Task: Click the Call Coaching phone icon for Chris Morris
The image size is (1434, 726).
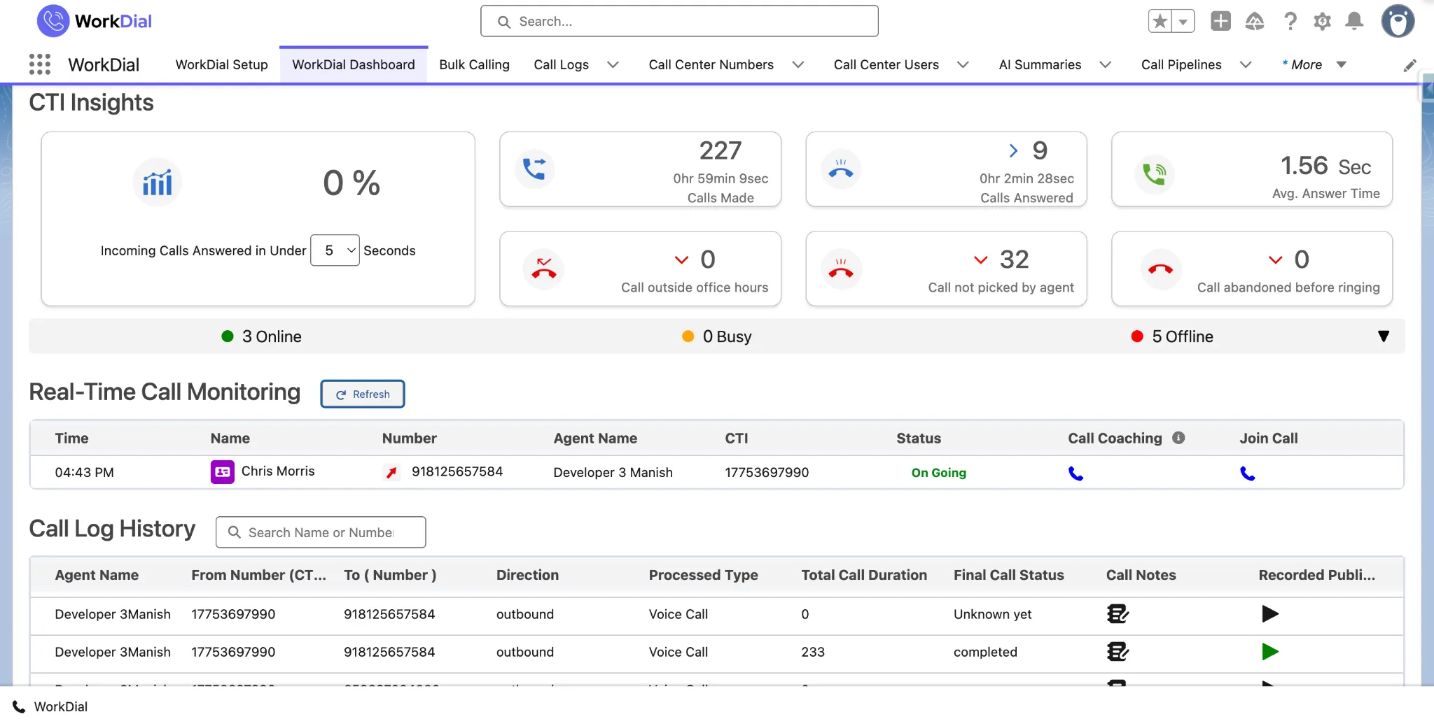Action: 1076,474
